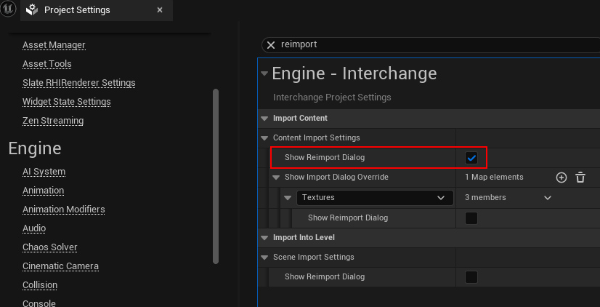The image size is (600, 307).
Task: Expand the 3 members dropdown chevron
Action: tap(548, 198)
